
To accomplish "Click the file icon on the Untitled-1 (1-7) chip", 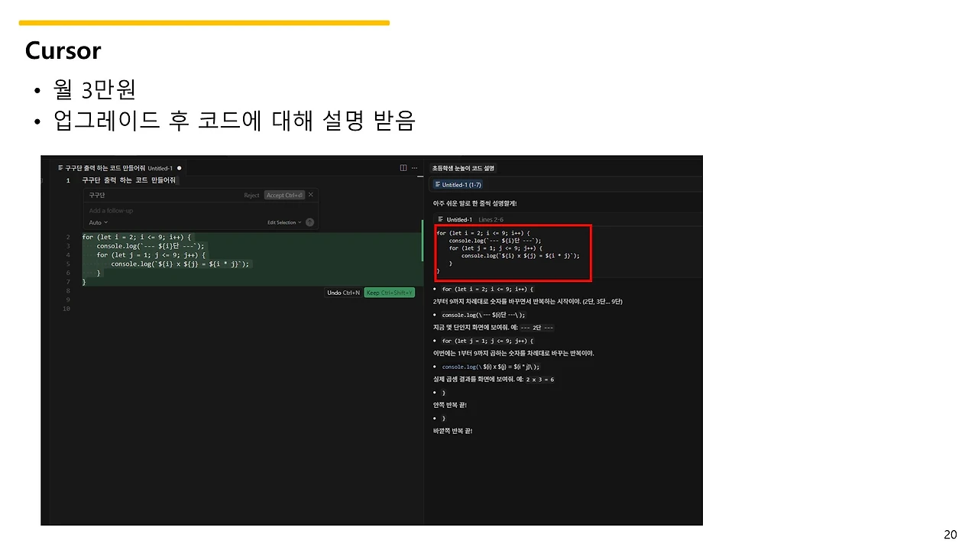I will 437,184.
